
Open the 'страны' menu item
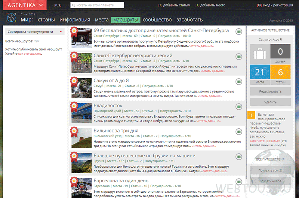[x=46, y=20]
